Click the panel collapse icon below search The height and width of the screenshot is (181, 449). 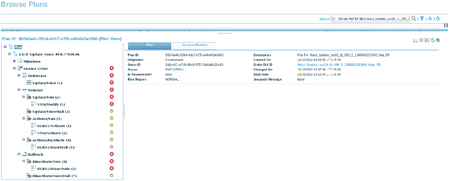pyautogui.click(x=446, y=25)
